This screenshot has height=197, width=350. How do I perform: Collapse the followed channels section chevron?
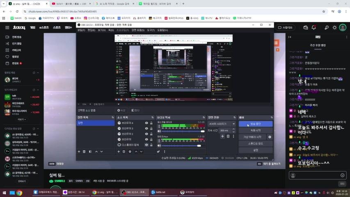click(x=38, y=73)
